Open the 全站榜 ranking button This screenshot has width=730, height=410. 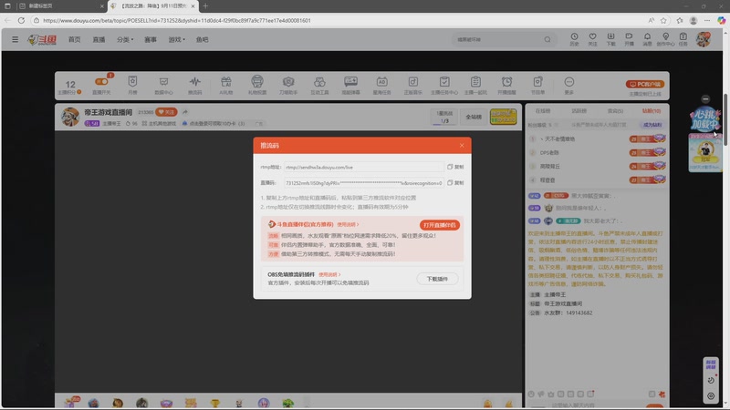tap(474, 118)
